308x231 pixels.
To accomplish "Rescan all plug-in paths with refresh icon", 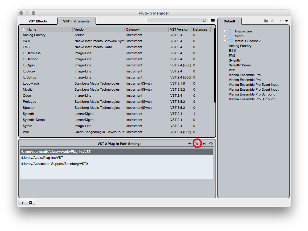I will click(x=211, y=144).
